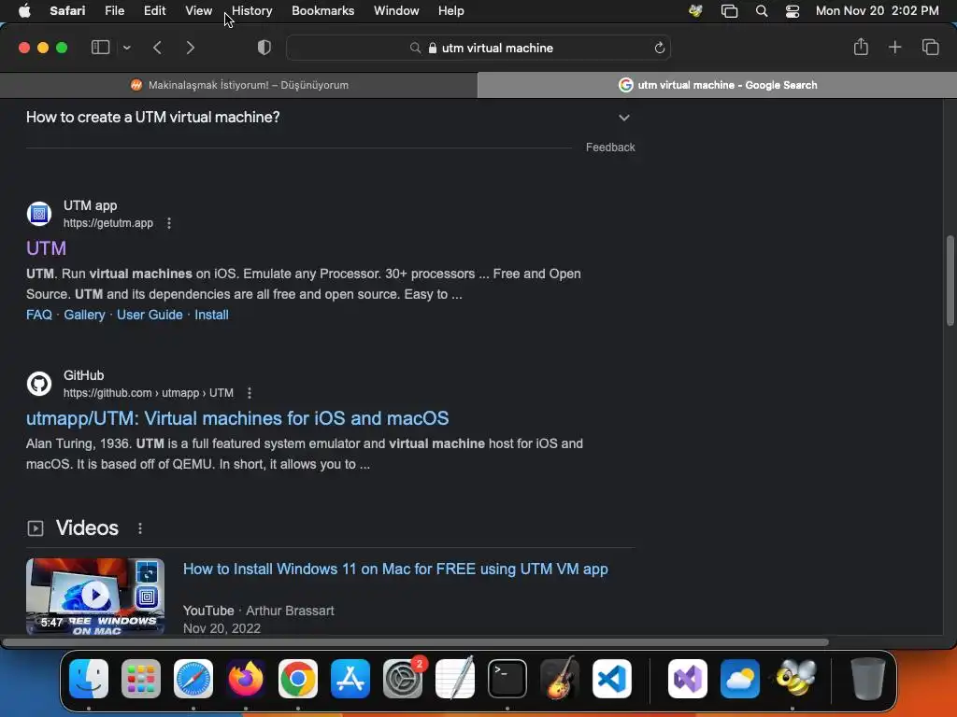Open Finder from the Dock
Image resolution: width=957 pixels, height=717 pixels.
click(x=89, y=679)
